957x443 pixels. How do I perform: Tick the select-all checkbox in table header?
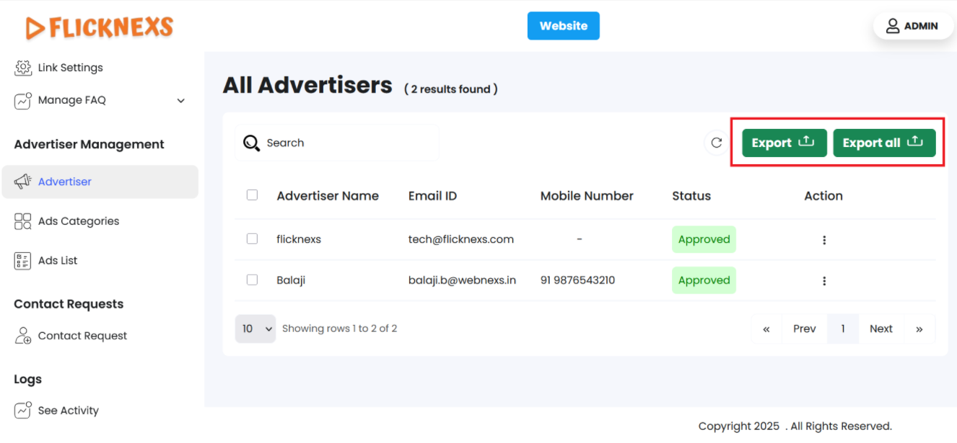pyautogui.click(x=252, y=195)
